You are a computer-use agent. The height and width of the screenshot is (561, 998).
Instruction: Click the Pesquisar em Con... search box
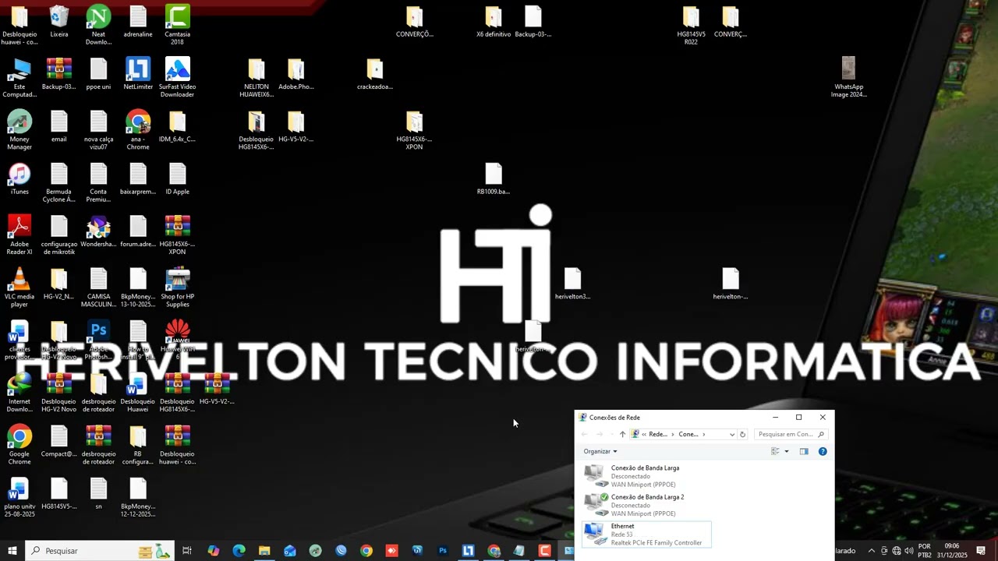click(791, 434)
